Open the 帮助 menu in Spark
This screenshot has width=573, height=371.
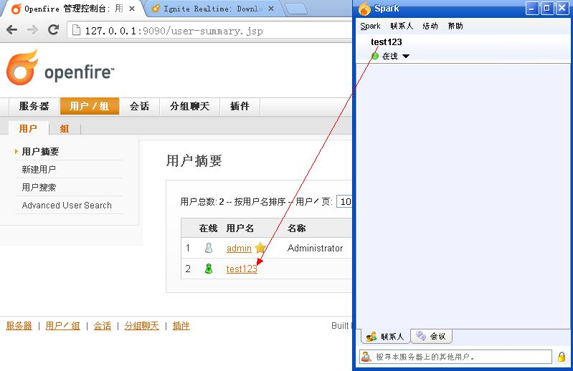tap(455, 26)
